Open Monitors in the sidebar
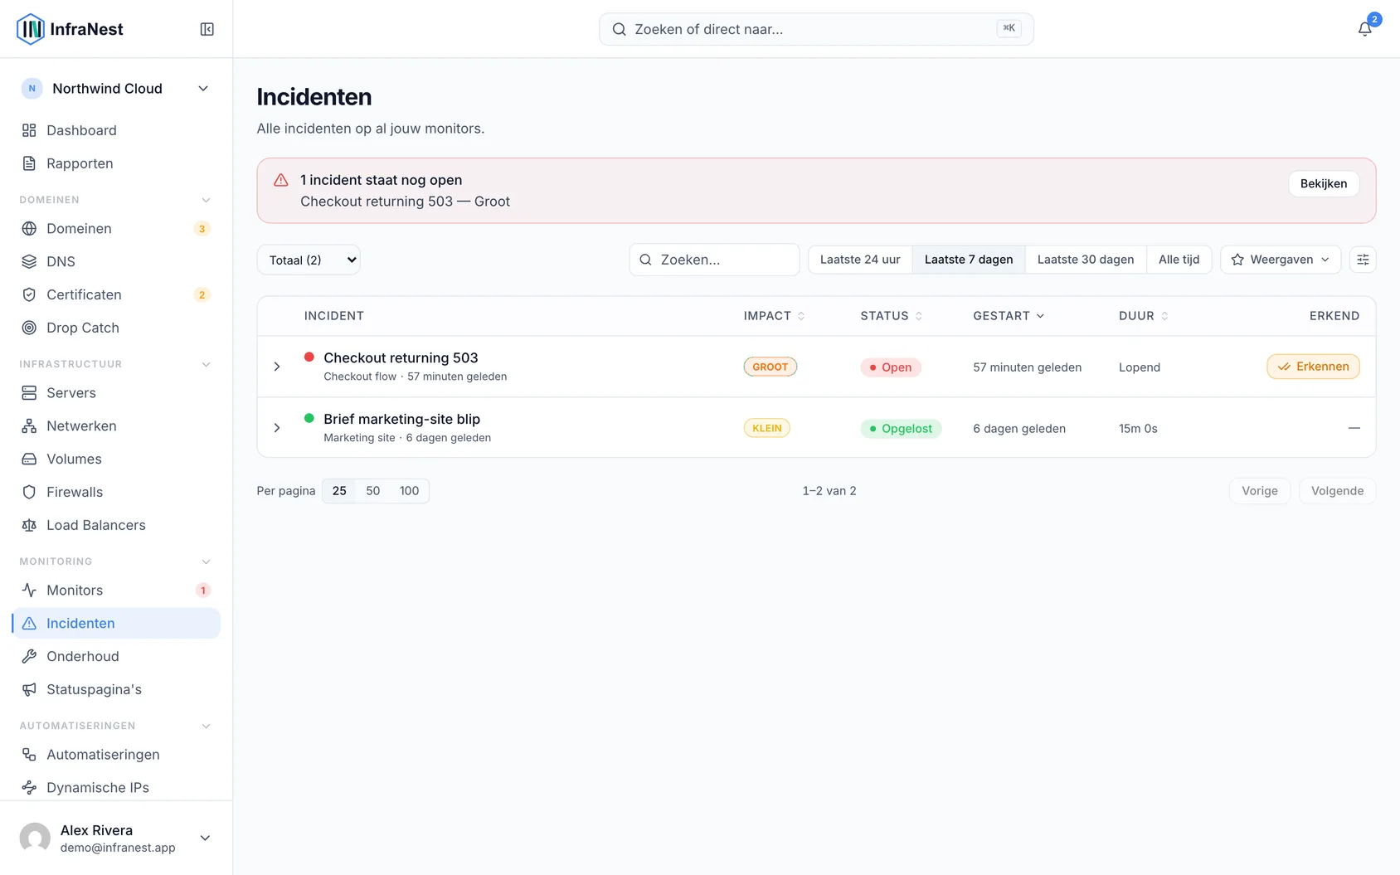Viewport: 1400px width, 875px height. [x=116, y=590]
